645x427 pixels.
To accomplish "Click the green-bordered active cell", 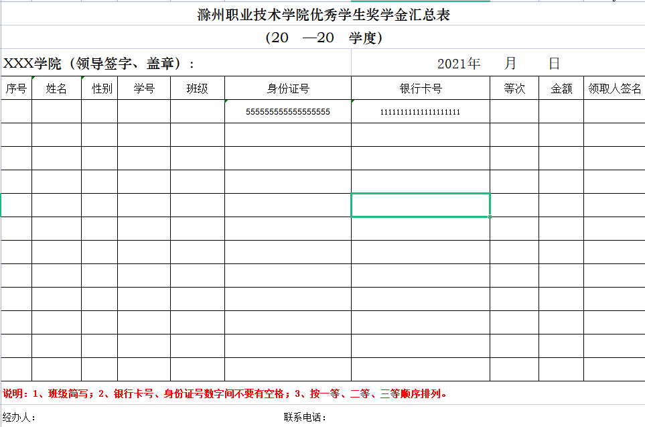I will 420,205.
